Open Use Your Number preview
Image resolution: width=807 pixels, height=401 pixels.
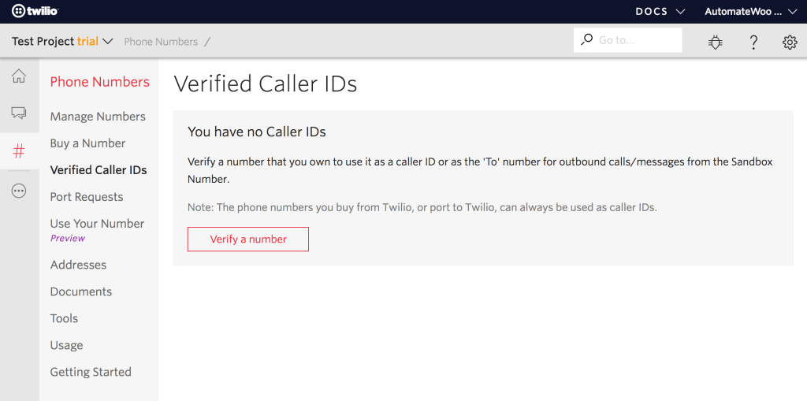pos(97,224)
